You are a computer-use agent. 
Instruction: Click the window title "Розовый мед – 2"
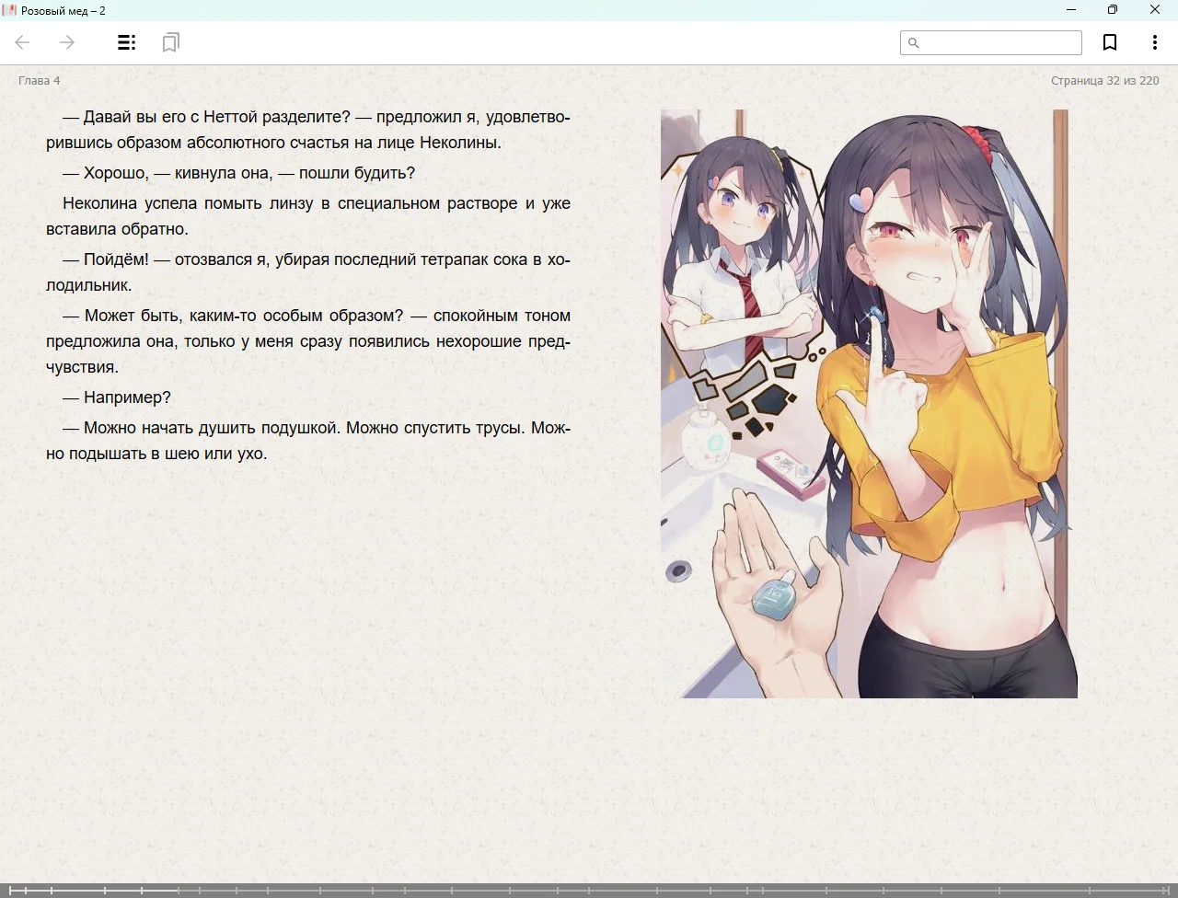(x=64, y=10)
